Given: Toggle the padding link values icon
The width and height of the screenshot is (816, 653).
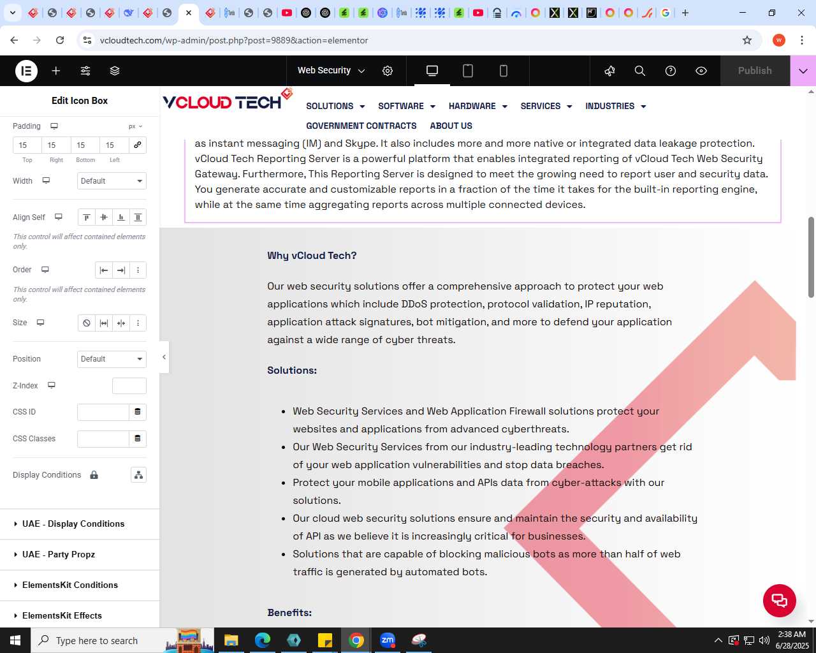Looking at the screenshot, I should coord(138,145).
